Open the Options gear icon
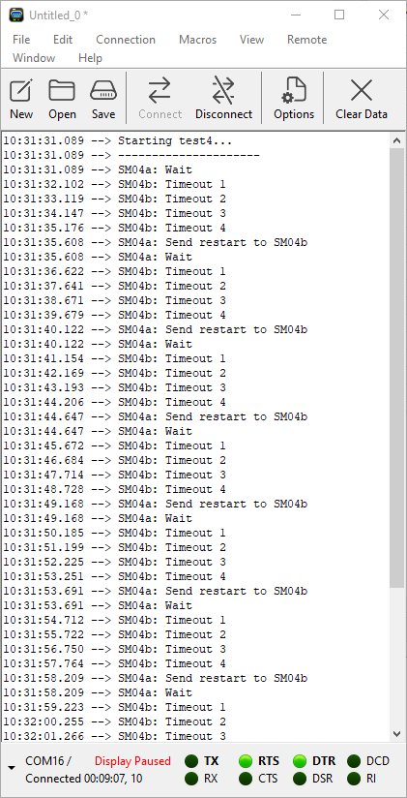Viewport: 407px width, 798px height. (294, 91)
